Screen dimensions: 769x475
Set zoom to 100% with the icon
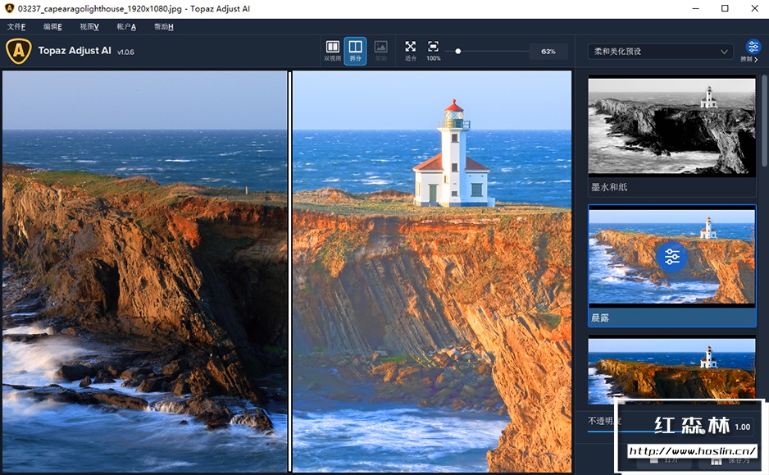433,50
